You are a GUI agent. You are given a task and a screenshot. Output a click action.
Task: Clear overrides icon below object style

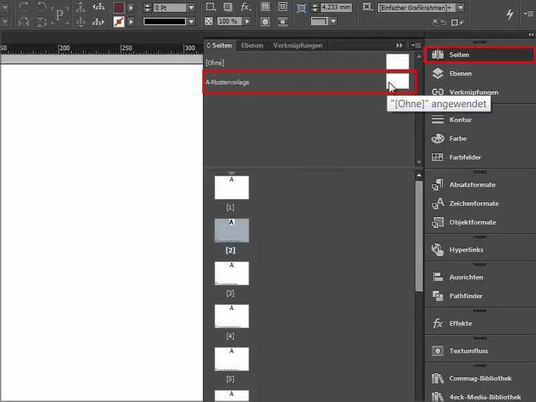point(458,22)
